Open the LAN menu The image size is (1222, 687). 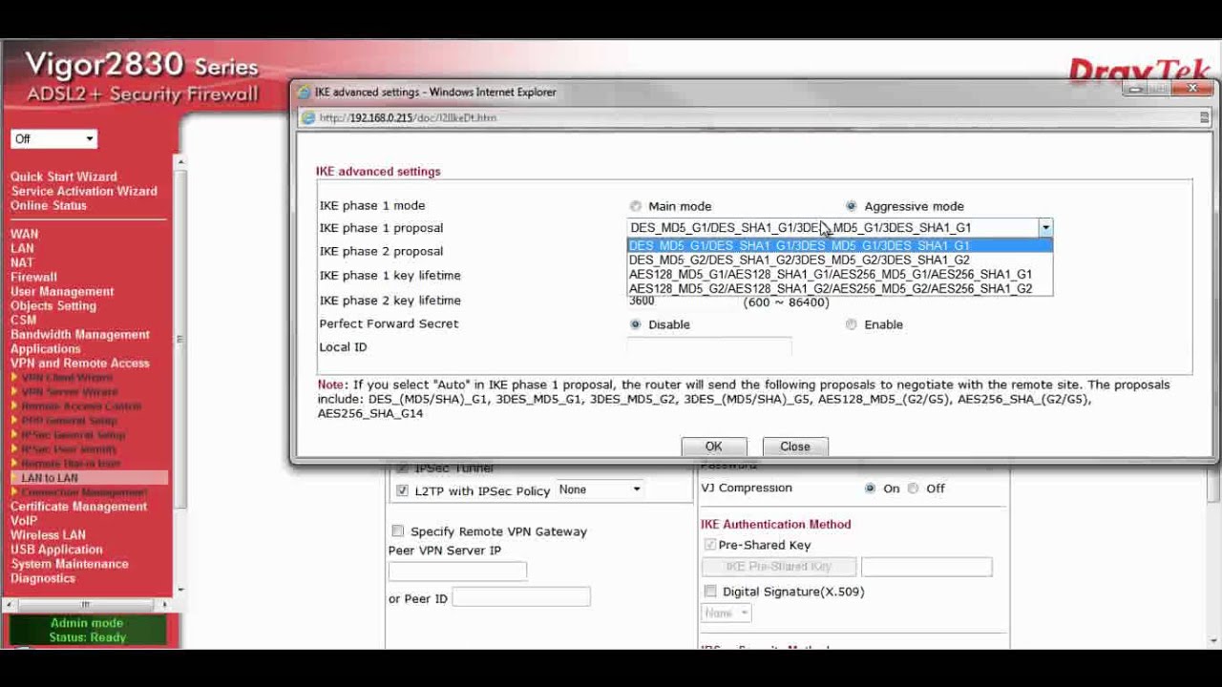(22, 248)
